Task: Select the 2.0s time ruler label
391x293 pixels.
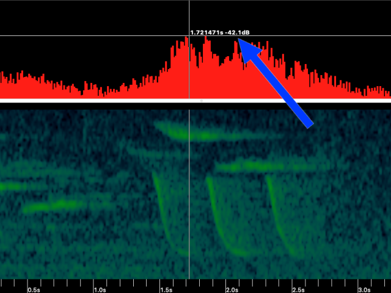Action: (232, 289)
